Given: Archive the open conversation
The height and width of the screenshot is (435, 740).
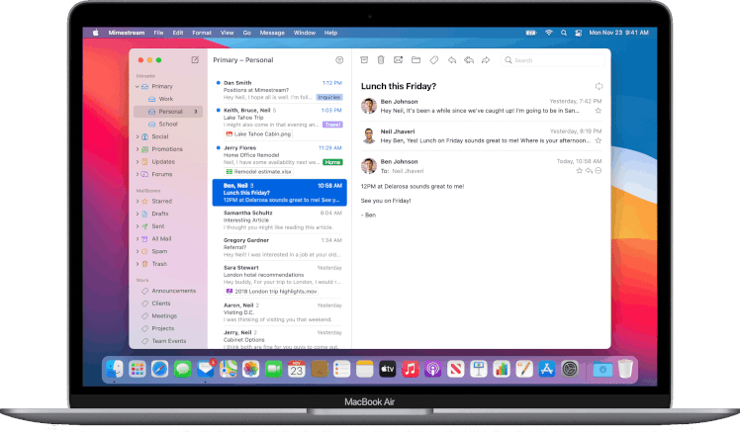Looking at the screenshot, I should [x=365, y=60].
